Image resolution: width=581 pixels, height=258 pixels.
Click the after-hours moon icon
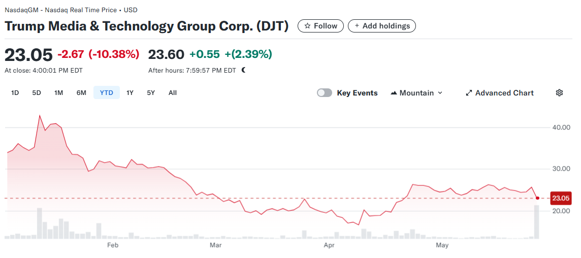click(243, 70)
